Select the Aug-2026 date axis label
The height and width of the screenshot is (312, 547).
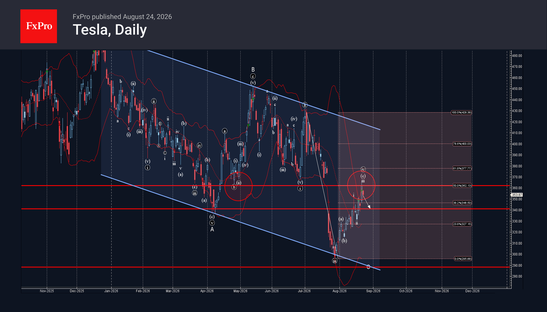click(x=339, y=291)
